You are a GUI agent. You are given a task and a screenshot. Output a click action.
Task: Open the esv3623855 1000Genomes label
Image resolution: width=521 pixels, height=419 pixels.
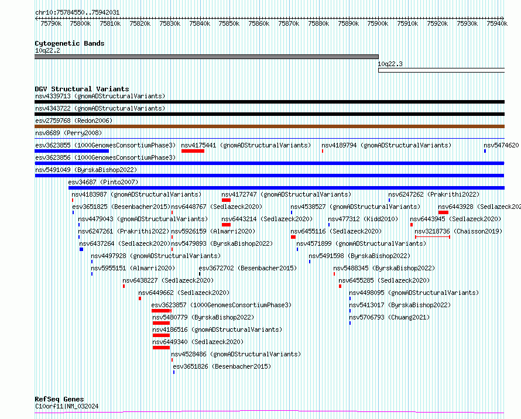pyautogui.click(x=105, y=146)
